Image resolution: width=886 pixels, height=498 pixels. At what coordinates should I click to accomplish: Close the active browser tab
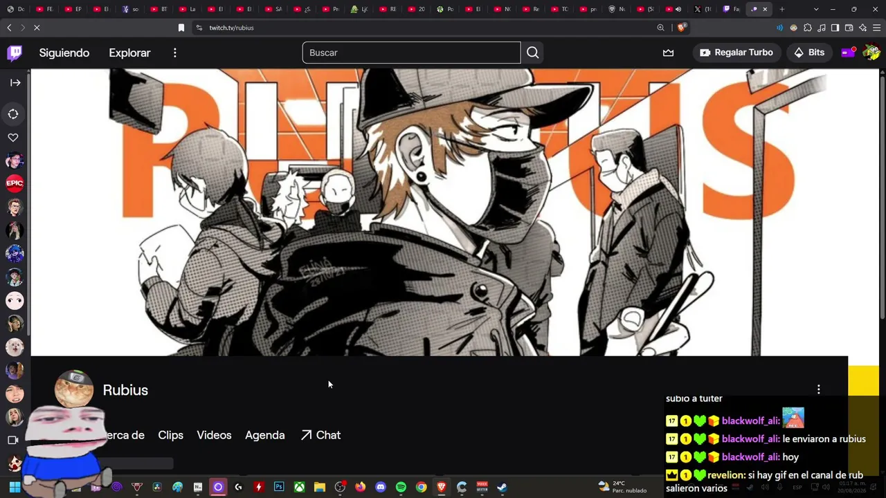click(765, 9)
